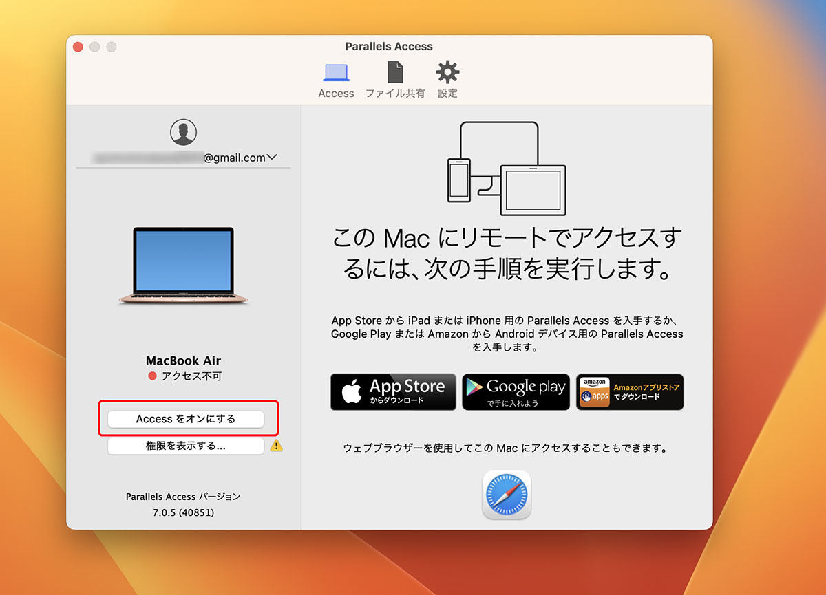The width and height of the screenshot is (826, 595).
Task: Expand the gmail account dropdown
Action: click(x=271, y=158)
